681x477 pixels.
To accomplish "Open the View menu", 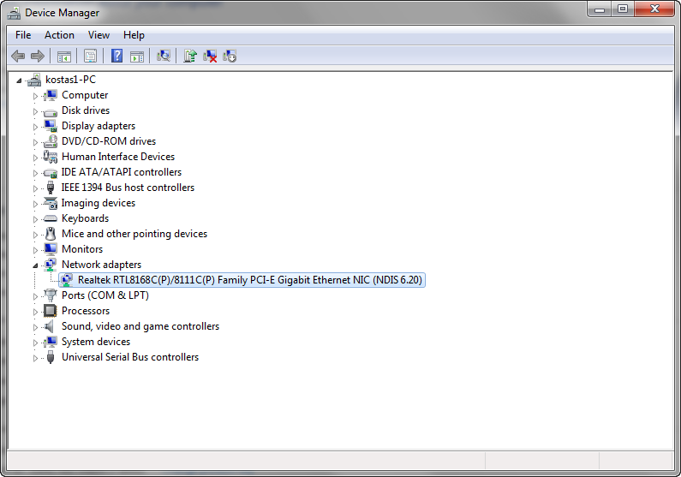I will click(x=99, y=35).
